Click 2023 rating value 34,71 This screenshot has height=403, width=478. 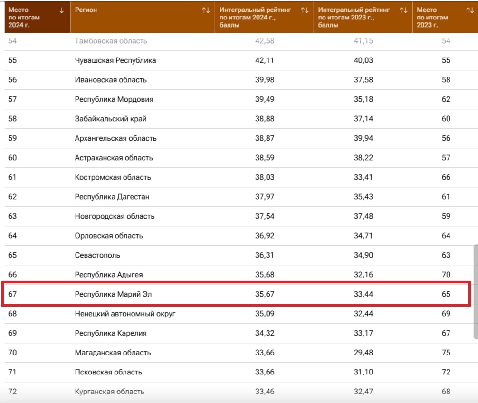[x=363, y=236]
